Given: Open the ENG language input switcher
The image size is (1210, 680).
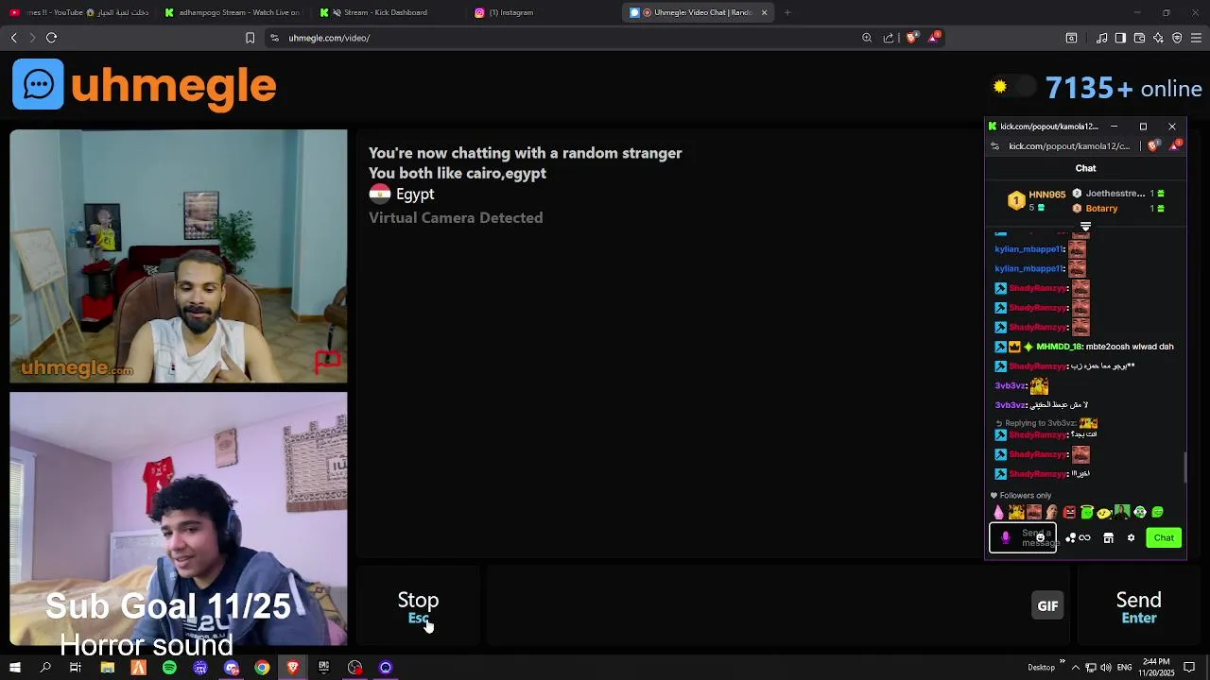Looking at the screenshot, I should coord(1125,668).
